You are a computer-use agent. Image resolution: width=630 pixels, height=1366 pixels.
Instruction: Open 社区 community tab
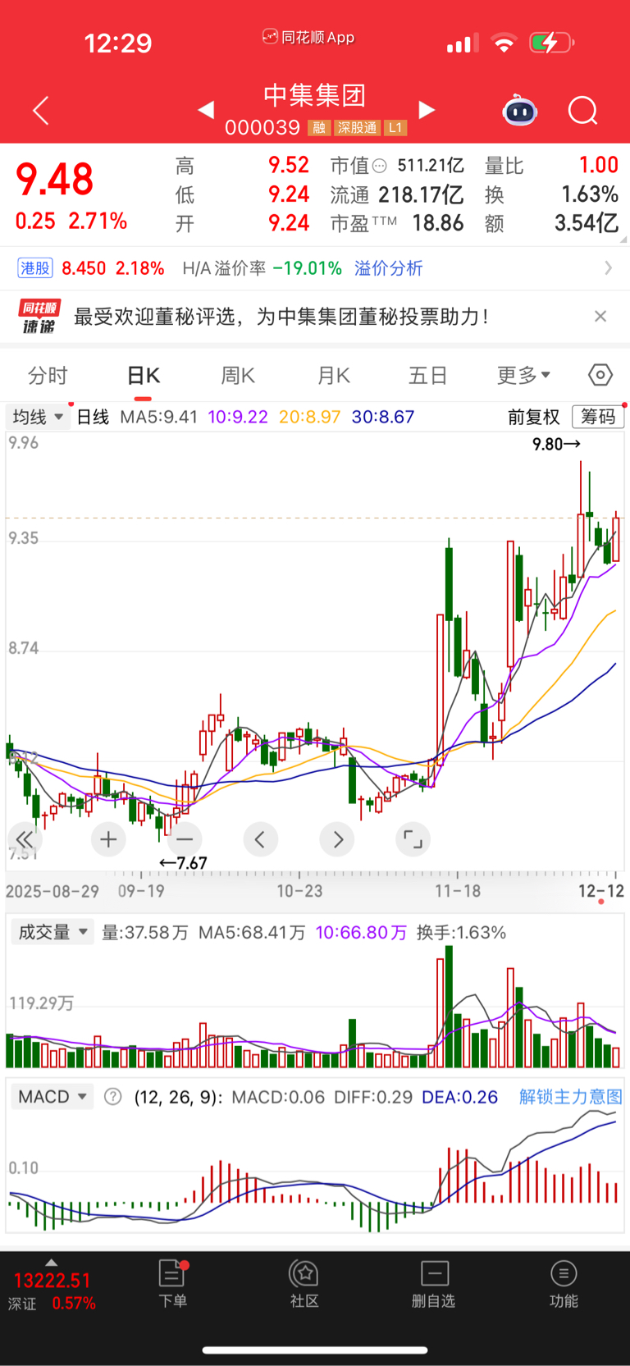pos(304,1284)
